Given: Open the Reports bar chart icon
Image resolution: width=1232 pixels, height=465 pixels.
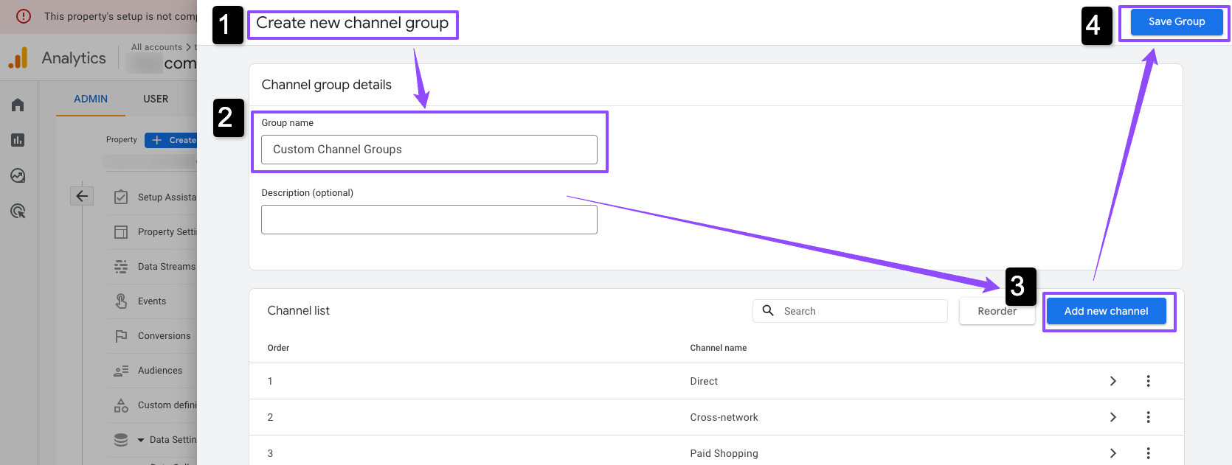Looking at the screenshot, I should [x=18, y=140].
